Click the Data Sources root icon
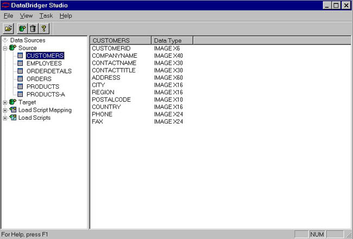This screenshot has height=239, width=353. tap(5, 40)
